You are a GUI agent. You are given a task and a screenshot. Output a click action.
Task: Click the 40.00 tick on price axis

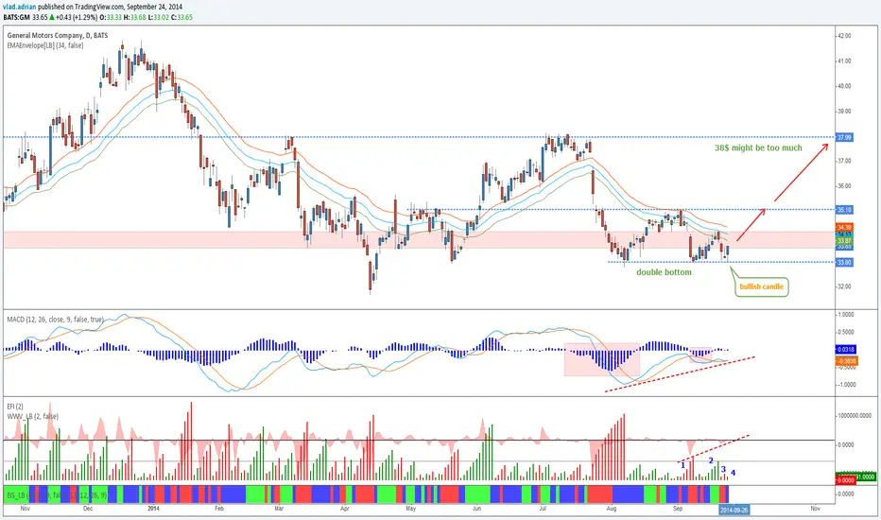844,86
